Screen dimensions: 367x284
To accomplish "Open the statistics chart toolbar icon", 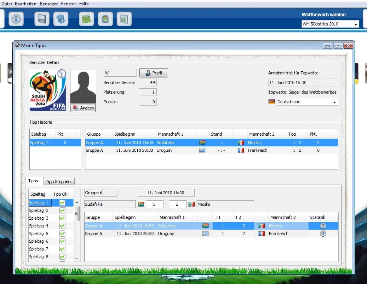I will click(x=124, y=19).
